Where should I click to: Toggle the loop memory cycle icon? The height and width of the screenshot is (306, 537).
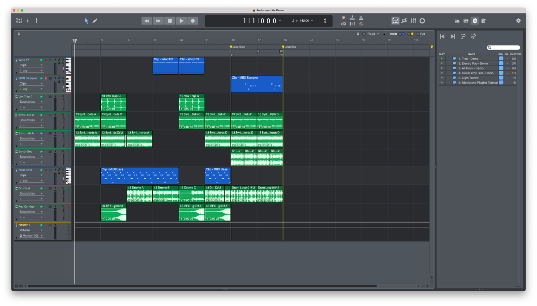[344, 24]
